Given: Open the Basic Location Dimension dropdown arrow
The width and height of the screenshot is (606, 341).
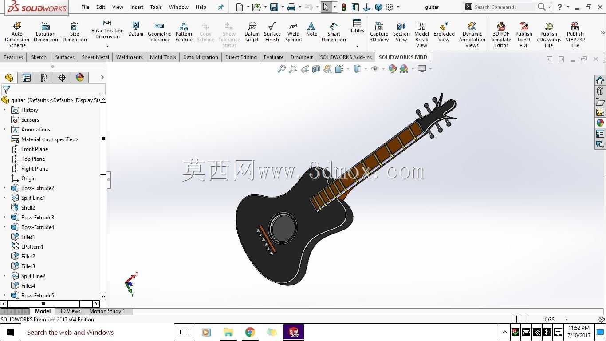Looking at the screenshot, I should 107,46.
